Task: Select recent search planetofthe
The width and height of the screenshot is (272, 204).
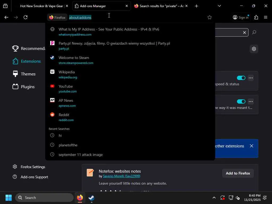Action: 130,145
